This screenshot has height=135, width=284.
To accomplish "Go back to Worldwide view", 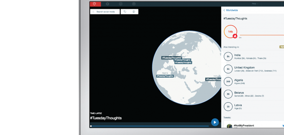I will pos(231,10).
